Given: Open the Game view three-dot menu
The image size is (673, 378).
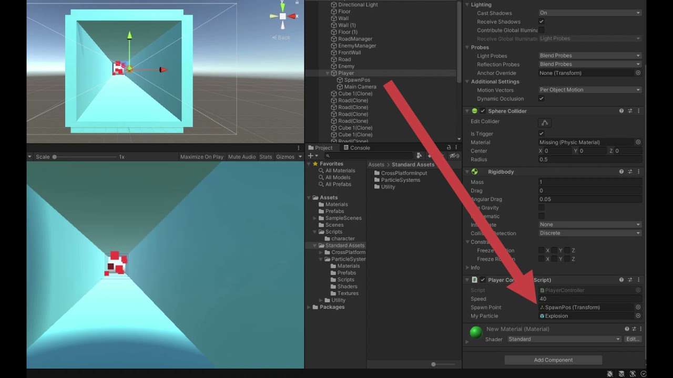Looking at the screenshot, I should 298,148.
